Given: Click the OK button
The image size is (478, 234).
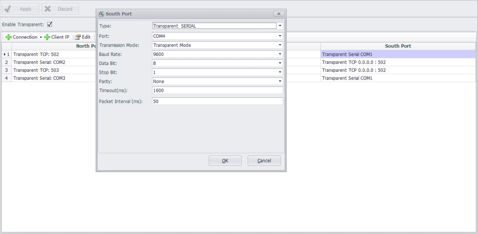Looking at the screenshot, I should 225,161.
